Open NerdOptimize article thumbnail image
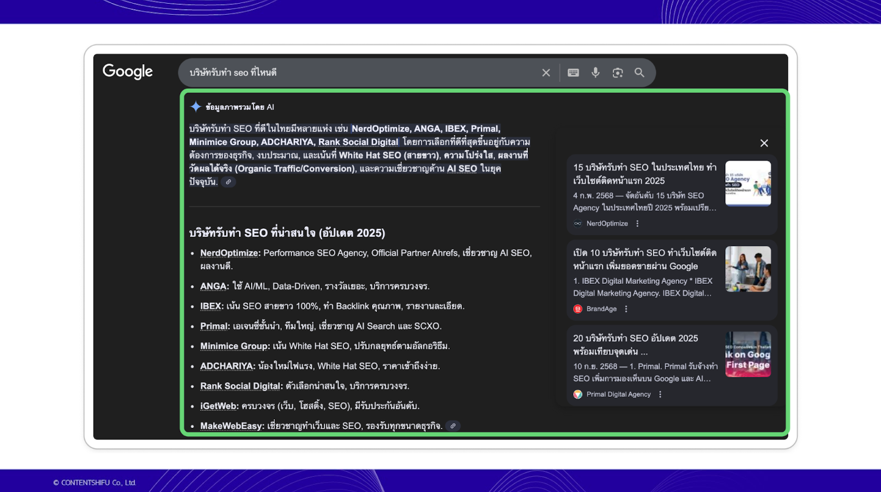Screen dimensions: 881x492 748,183
